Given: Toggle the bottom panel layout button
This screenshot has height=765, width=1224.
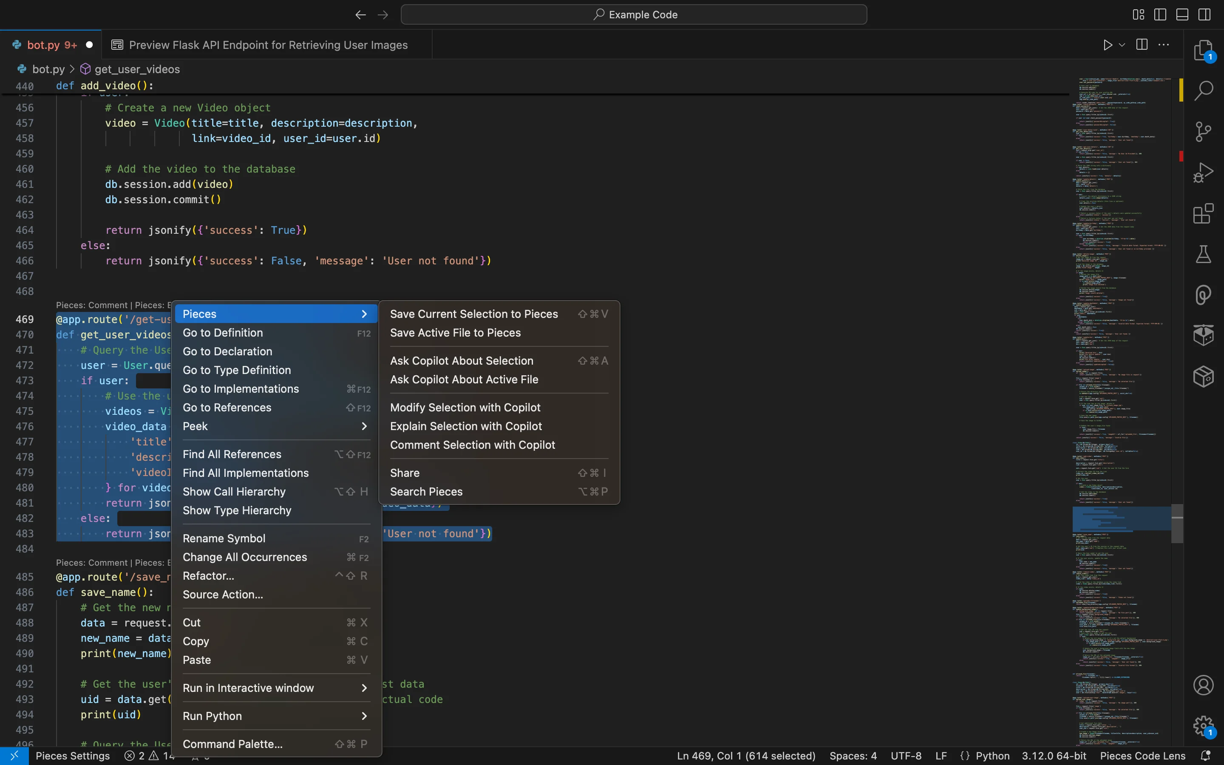Looking at the screenshot, I should click(x=1182, y=15).
